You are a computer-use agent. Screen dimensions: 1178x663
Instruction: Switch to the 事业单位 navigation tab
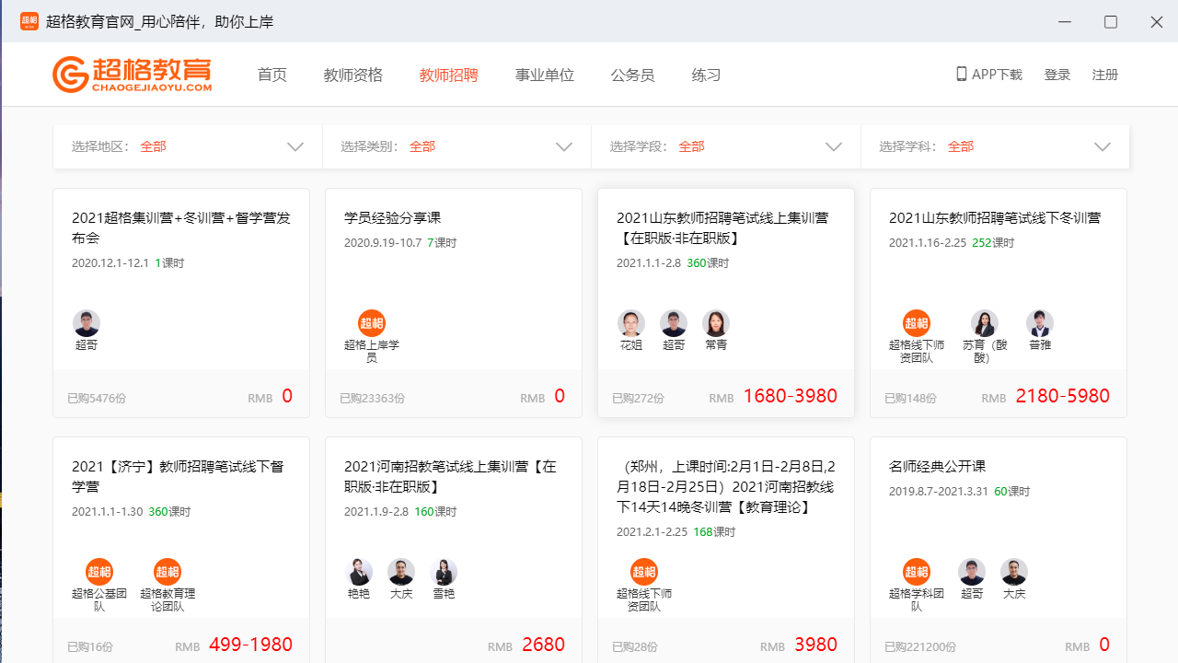(x=545, y=75)
